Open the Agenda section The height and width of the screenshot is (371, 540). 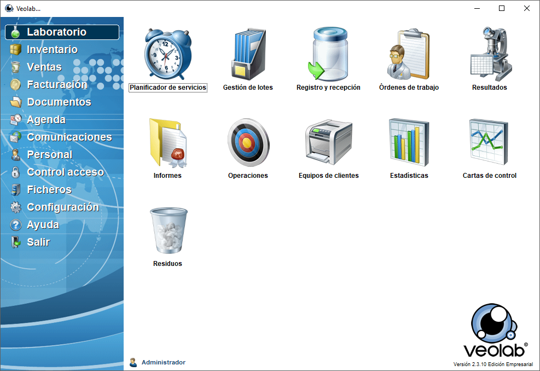click(x=46, y=119)
